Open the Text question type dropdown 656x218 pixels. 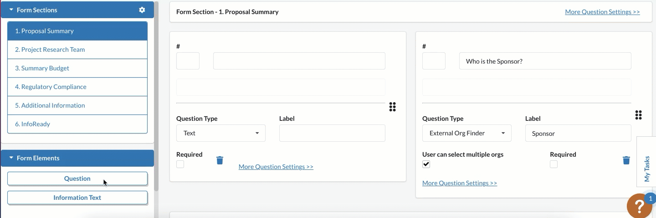221,133
